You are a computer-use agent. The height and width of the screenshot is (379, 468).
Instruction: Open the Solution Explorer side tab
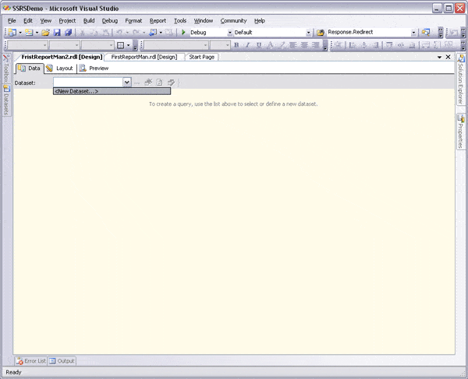pyautogui.click(x=461, y=79)
